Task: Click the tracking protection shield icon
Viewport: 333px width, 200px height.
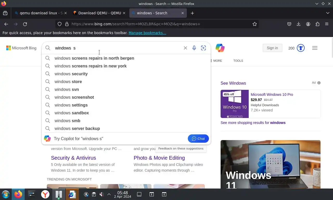Action: coord(60,24)
